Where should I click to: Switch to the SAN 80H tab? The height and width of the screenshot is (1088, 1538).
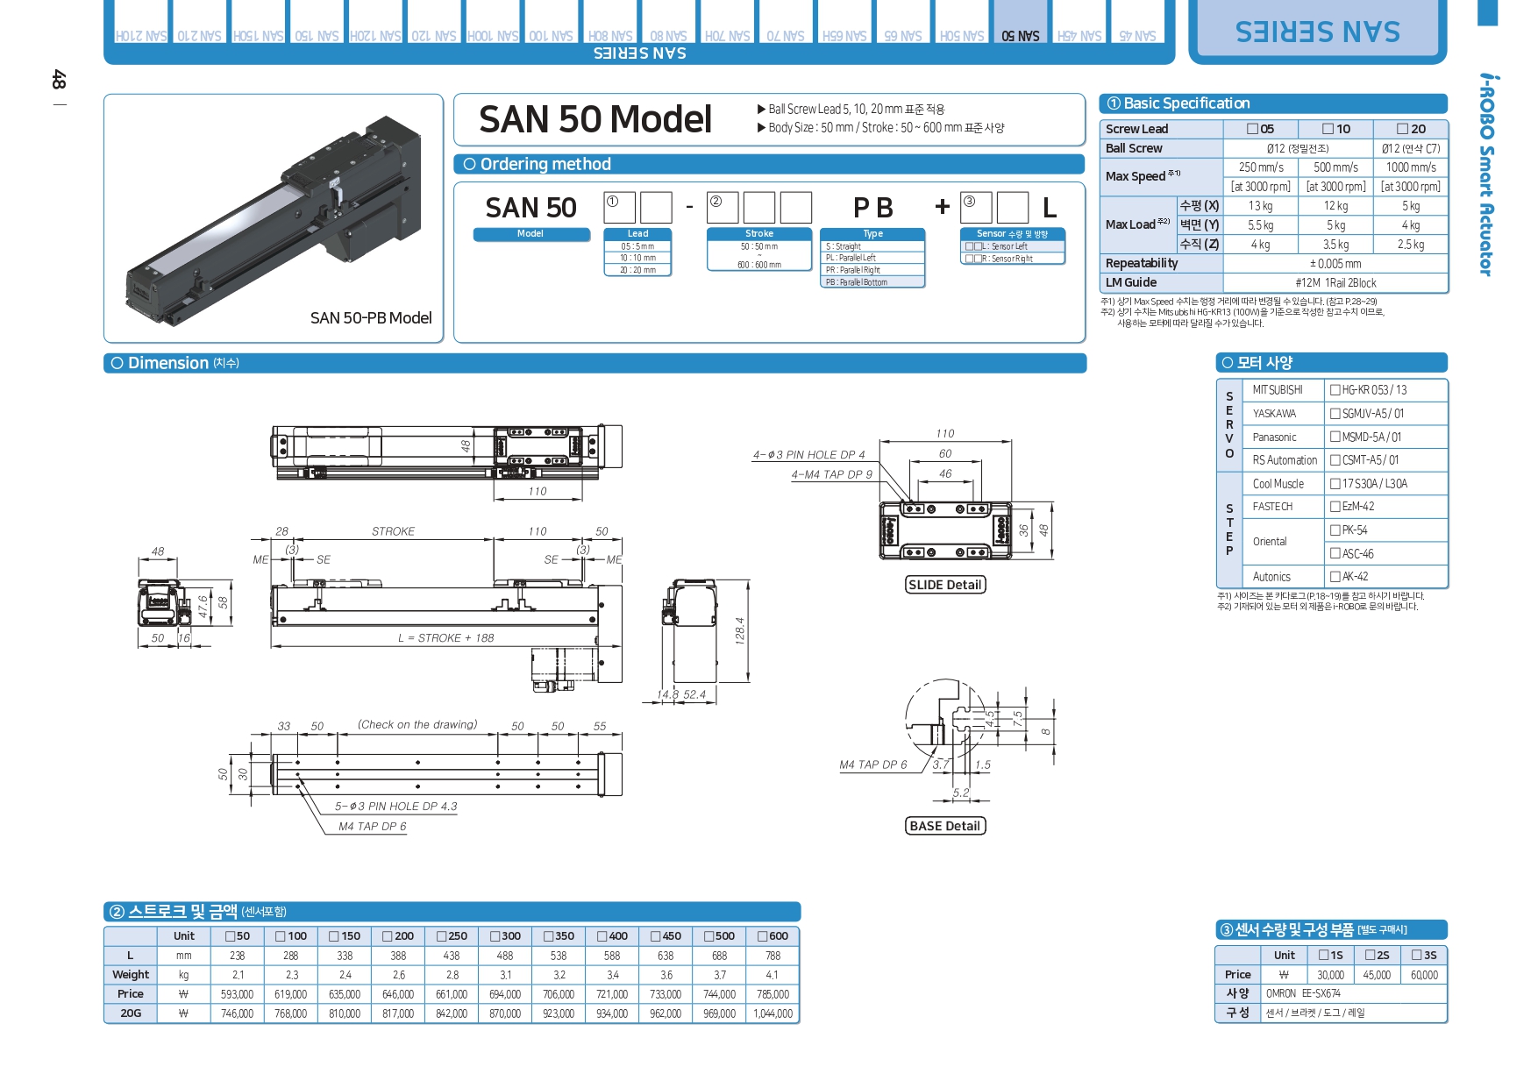coord(609,23)
